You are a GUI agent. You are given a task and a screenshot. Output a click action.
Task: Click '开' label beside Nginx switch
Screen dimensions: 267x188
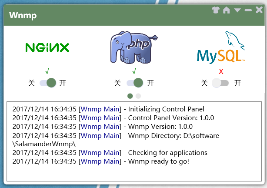(x=63, y=83)
